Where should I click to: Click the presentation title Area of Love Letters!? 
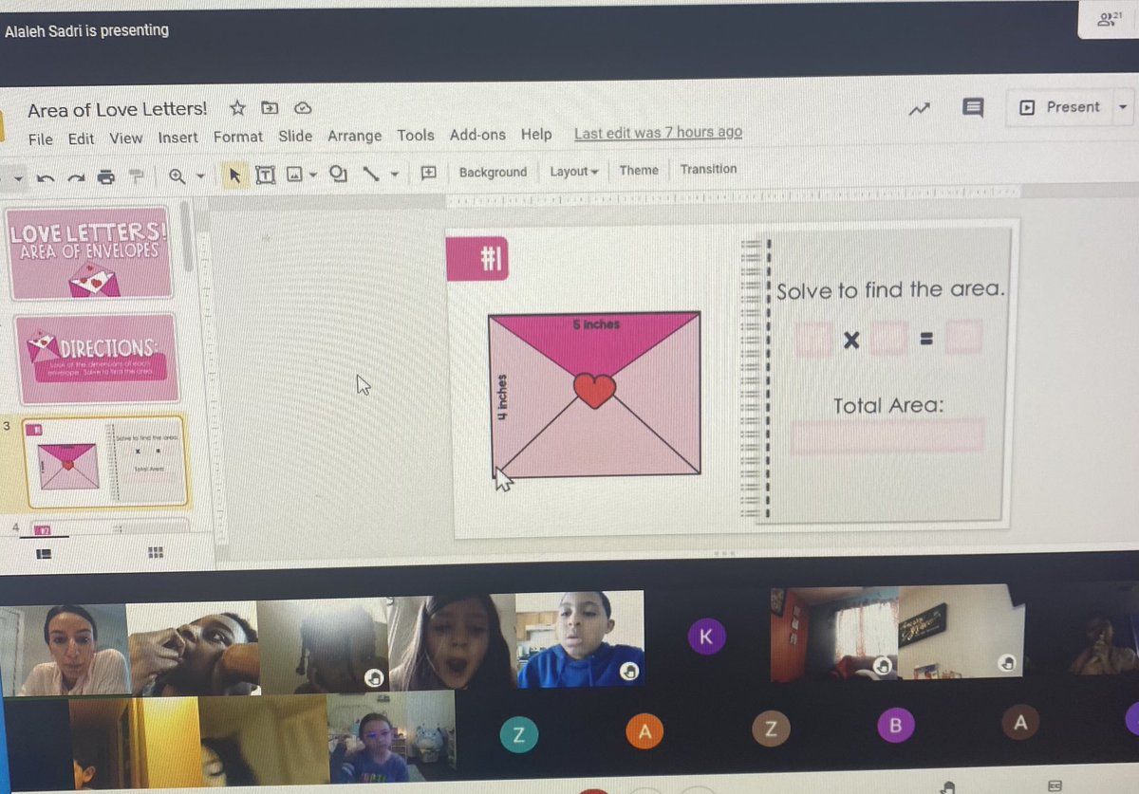[117, 110]
